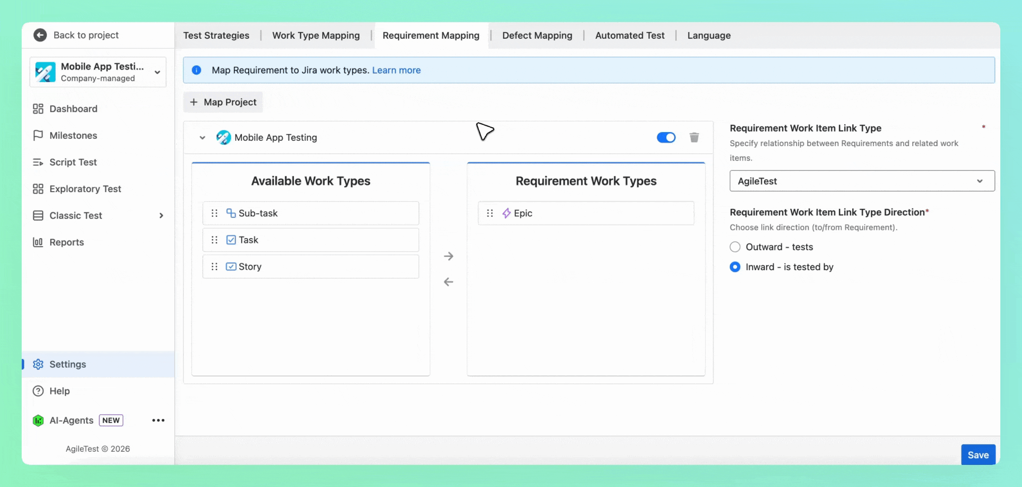Move selected work type right with the arrow
The height and width of the screenshot is (487, 1022).
448,256
